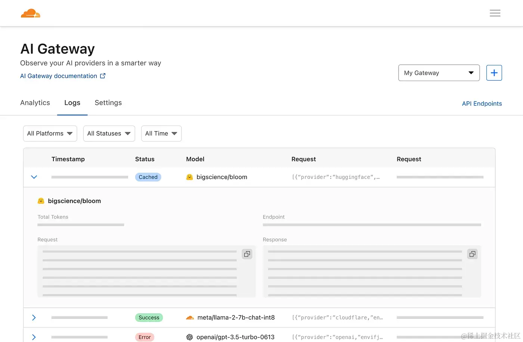Open the My Gateway dropdown
Viewport: 523px width, 342px height.
click(x=439, y=73)
